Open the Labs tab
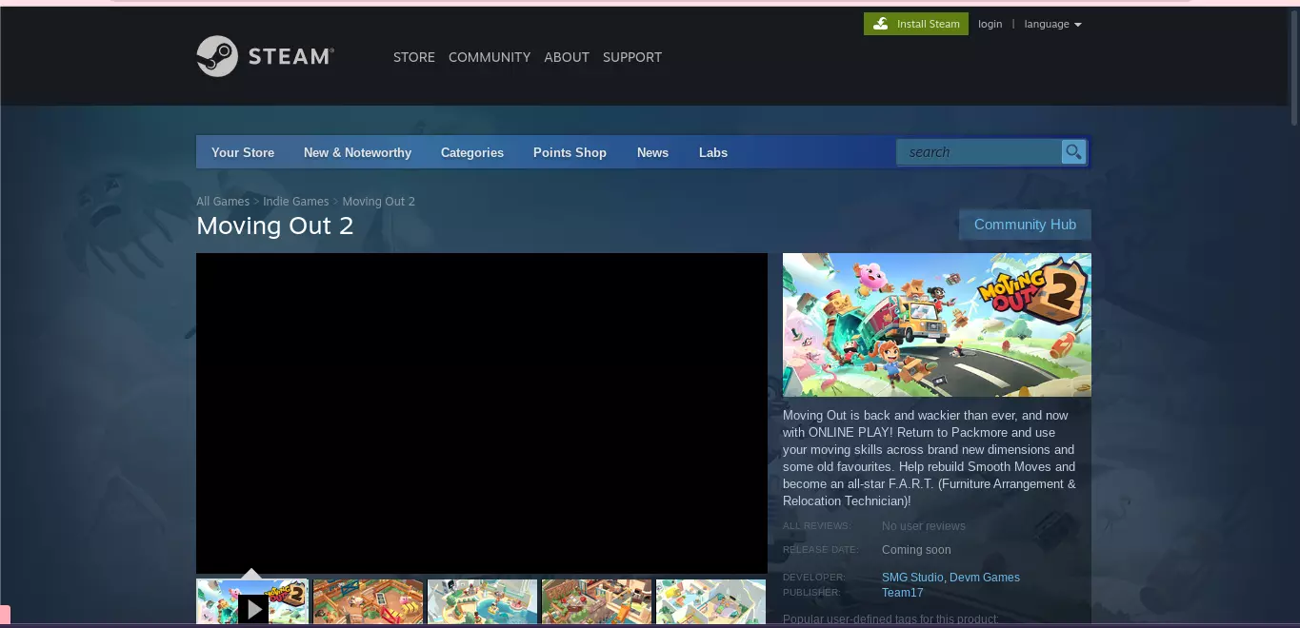Viewport: 1300px width, 628px height. coord(713,152)
